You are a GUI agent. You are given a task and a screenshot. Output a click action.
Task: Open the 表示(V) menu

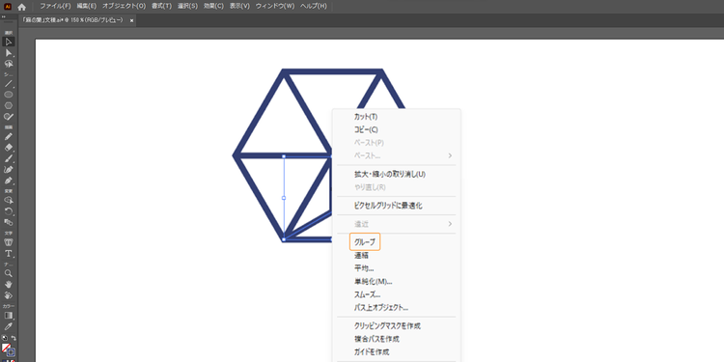239,7
